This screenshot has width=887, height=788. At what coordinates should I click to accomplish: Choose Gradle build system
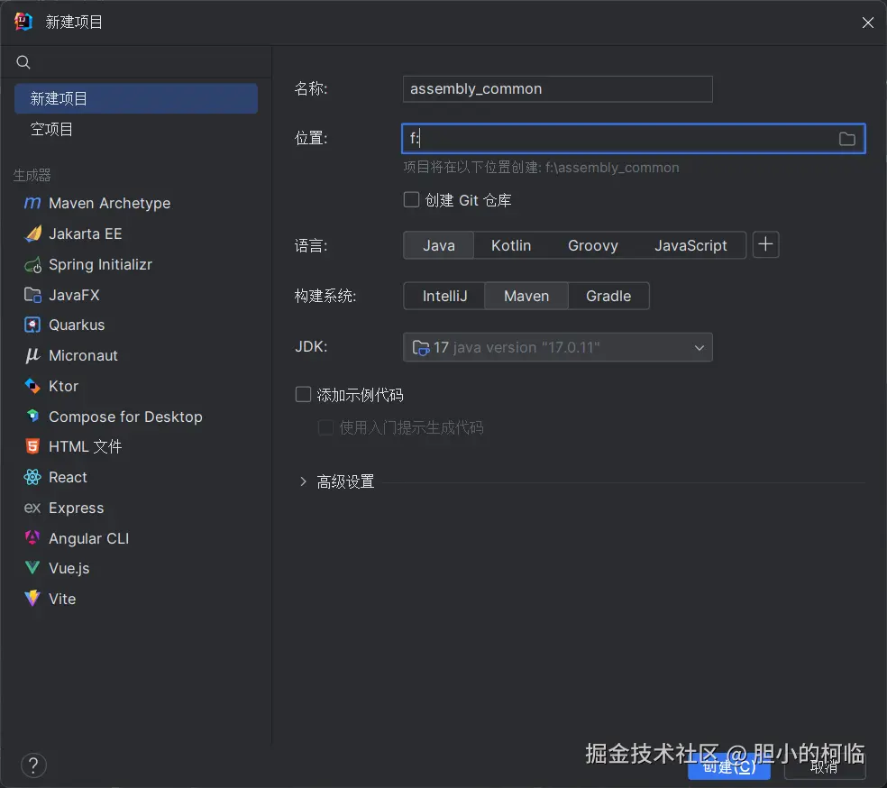point(608,296)
